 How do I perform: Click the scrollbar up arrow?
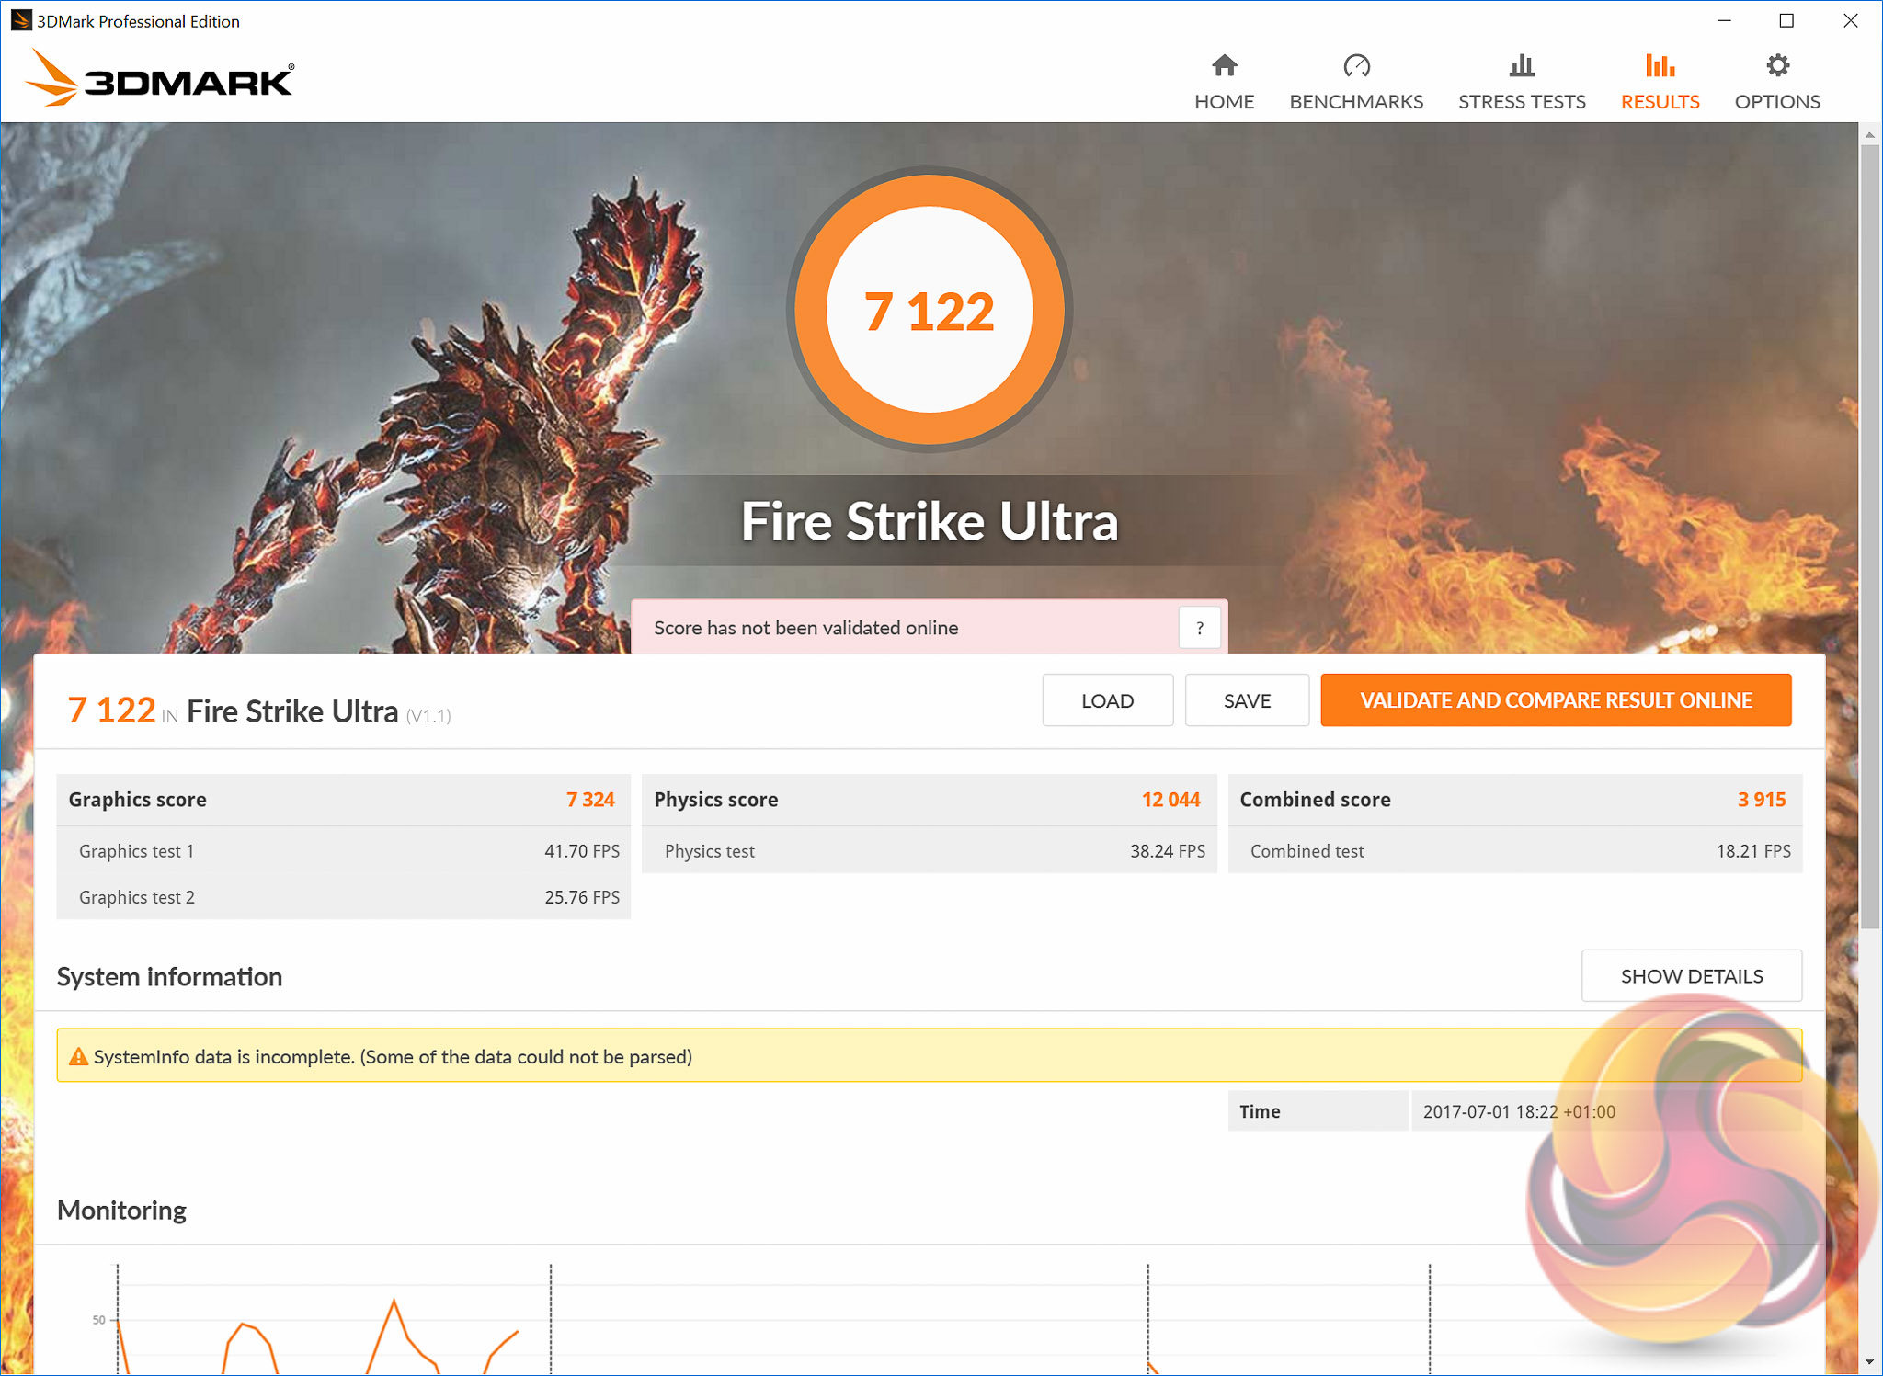click(1869, 135)
